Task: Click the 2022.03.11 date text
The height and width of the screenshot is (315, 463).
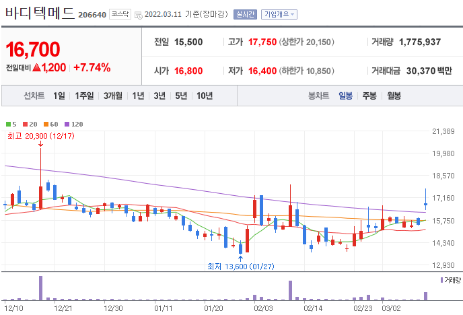Action: pyautogui.click(x=163, y=14)
